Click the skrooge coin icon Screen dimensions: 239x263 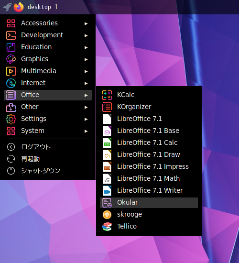coord(107,215)
